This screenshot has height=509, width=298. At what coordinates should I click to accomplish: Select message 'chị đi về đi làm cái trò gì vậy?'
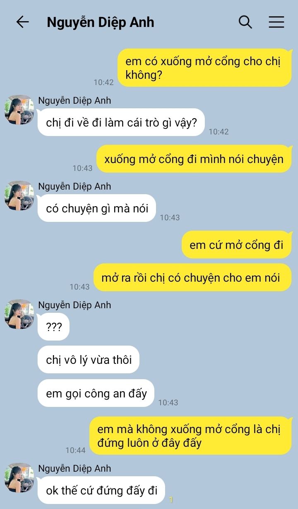(x=121, y=122)
